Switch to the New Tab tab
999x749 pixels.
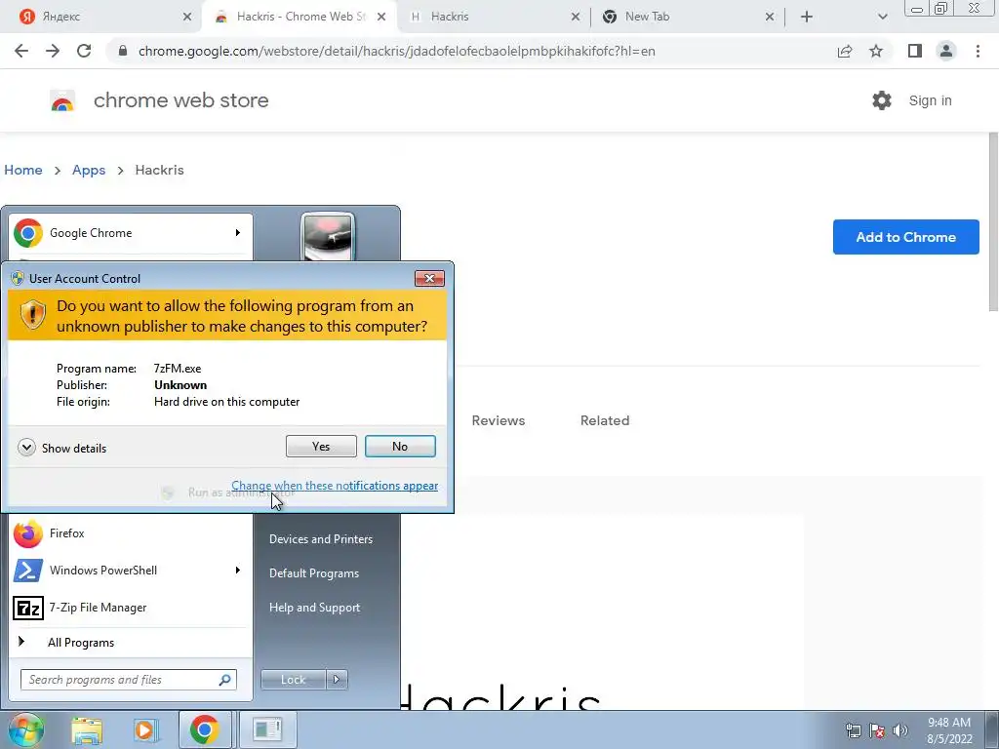688,17
